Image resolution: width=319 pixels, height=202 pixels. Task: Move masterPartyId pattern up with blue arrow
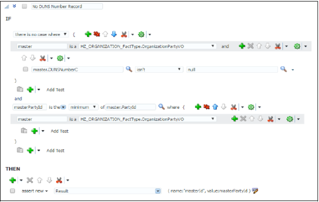[x=215, y=107]
